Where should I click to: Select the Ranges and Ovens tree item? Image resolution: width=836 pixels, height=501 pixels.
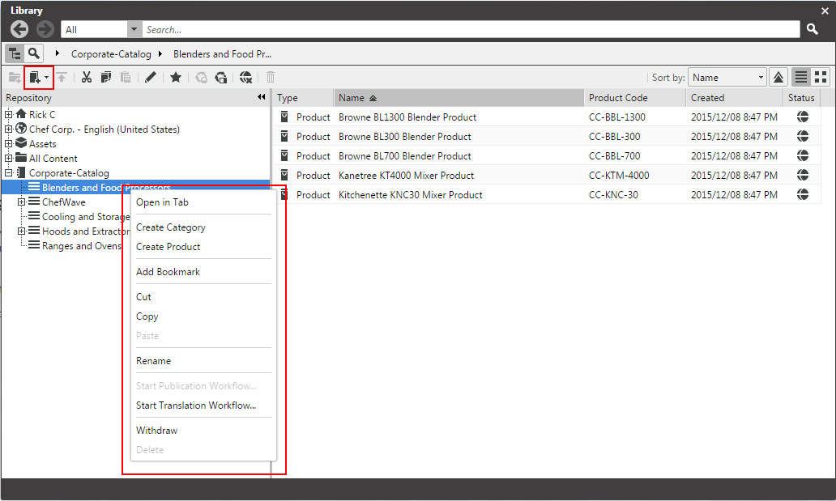click(81, 246)
